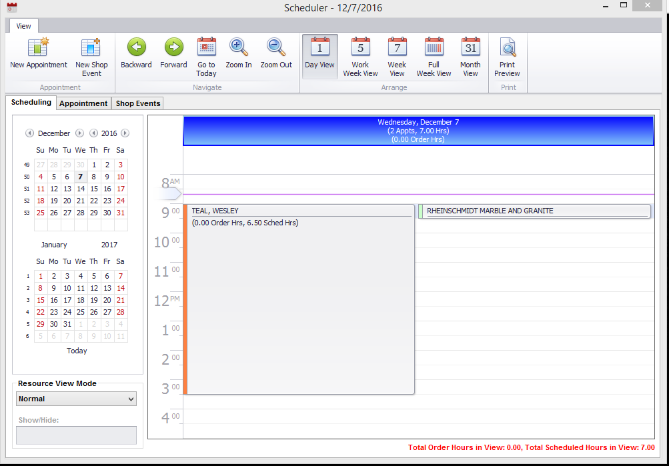Click the current time indicator arrow
The image size is (669, 466).
click(x=171, y=195)
